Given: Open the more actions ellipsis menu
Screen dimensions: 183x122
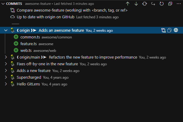Looking at the screenshot, I should click(178, 4).
